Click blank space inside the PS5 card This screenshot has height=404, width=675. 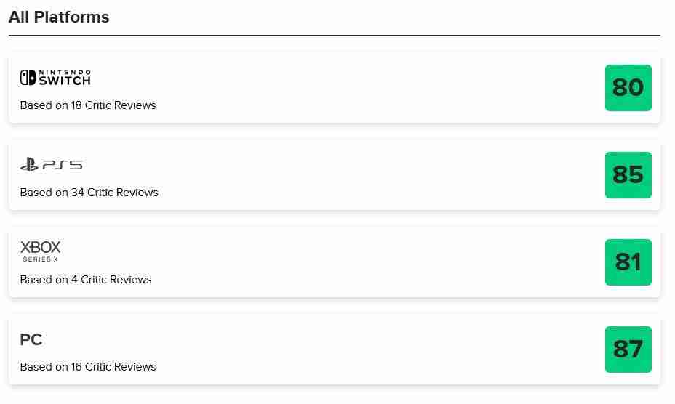click(x=364, y=175)
